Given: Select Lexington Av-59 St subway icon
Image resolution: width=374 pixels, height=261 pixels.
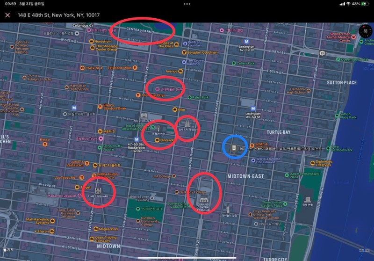Looking at the screenshot, I should click(x=247, y=42).
